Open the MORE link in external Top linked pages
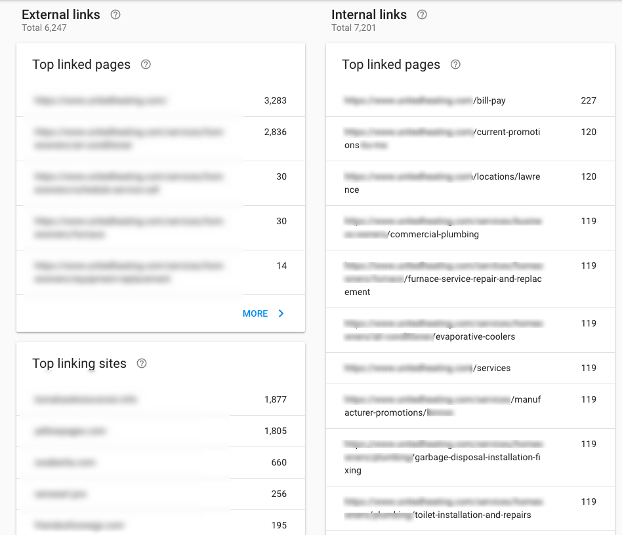This screenshot has width=622, height=535. tap(255, 313)
